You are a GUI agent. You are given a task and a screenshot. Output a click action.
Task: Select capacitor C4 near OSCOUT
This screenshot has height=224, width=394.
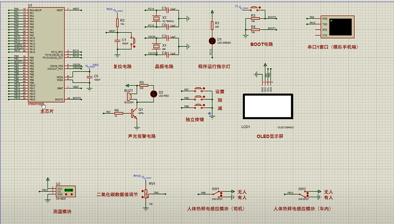168,54
